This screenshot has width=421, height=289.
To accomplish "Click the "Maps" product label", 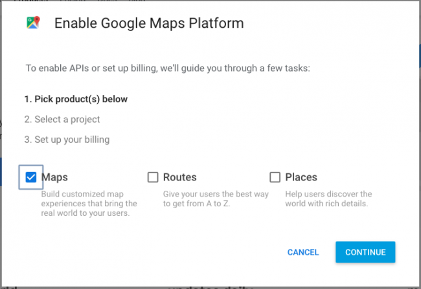I will coord(54,177).
